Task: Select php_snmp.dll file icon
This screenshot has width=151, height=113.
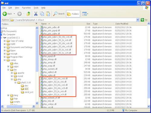Action: coord(42,62)
